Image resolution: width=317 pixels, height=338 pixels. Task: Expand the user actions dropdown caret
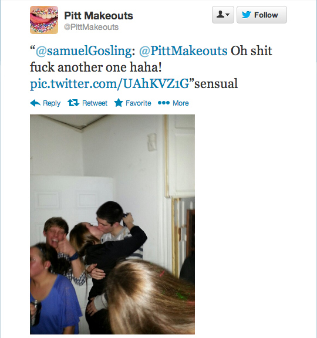tap(228, 15)
